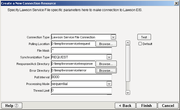Go Back to the previous step
The width and height of the screenshot is (180, 110).
[125, 106]
